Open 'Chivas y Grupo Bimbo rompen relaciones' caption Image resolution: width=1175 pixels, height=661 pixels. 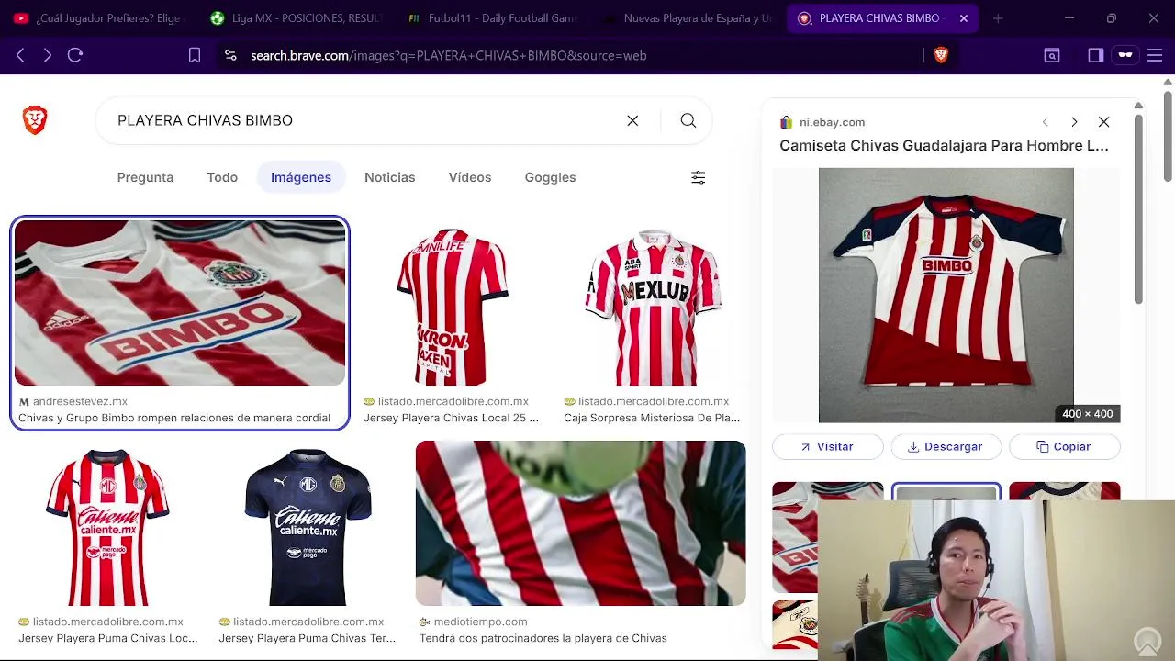pos(174,418)
